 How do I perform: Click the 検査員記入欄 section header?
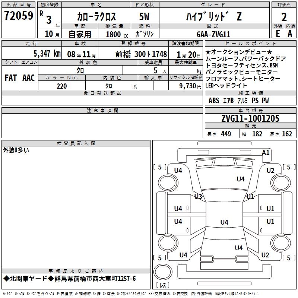[x=76, y=143]
